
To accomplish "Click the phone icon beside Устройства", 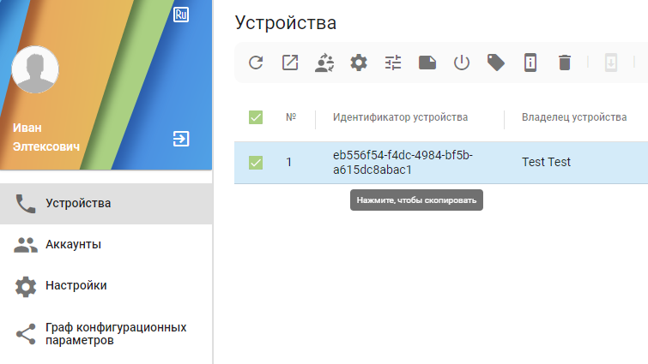I will [26, 204].
